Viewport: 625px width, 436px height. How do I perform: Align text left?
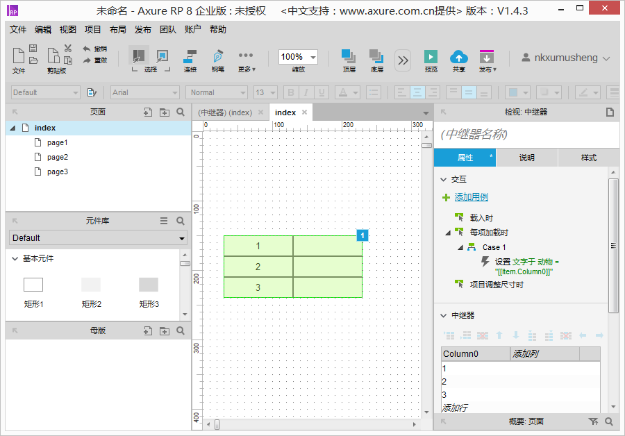(402, 92)
